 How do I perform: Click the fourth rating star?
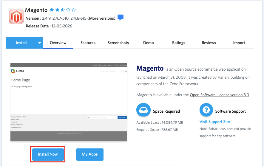tap(68, 10)
